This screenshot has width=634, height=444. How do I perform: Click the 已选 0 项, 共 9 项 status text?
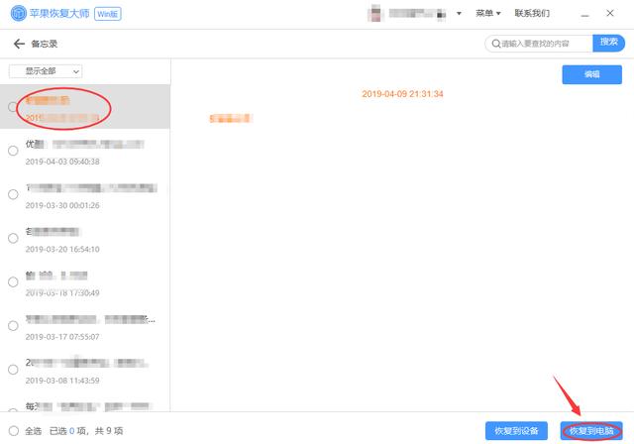point(86,431)
